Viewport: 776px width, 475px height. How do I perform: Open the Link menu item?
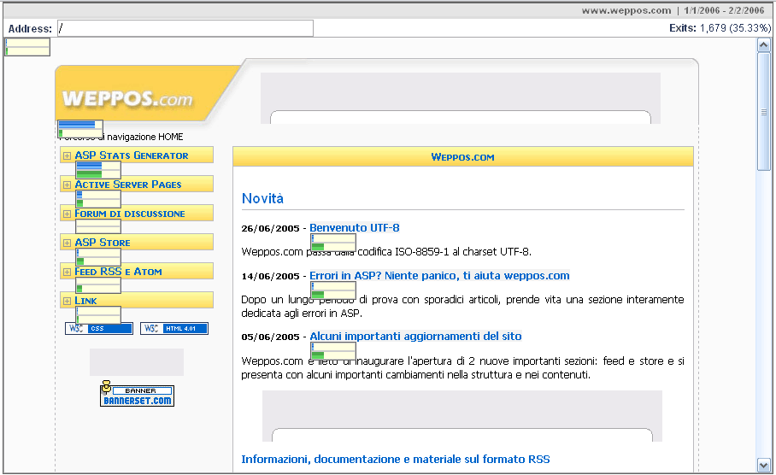pyautogui.click(x=85, y=301)
